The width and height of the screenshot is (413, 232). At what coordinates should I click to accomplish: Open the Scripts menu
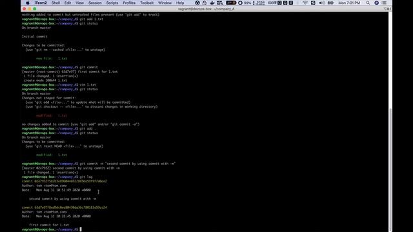(x=112, y=3)
